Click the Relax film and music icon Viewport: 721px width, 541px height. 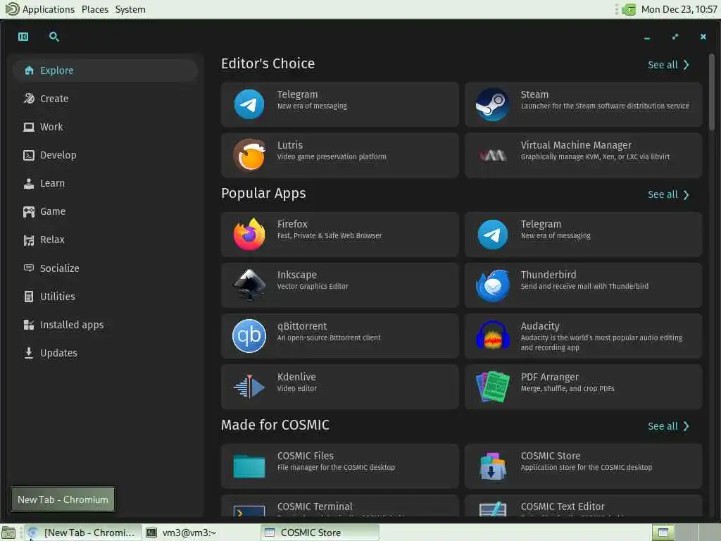(x=28, y=240)
